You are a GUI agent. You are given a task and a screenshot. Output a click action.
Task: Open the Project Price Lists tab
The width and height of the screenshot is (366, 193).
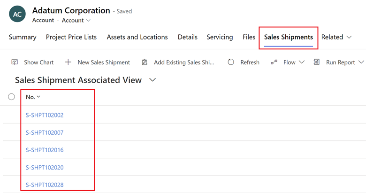(x=71, y=37)
